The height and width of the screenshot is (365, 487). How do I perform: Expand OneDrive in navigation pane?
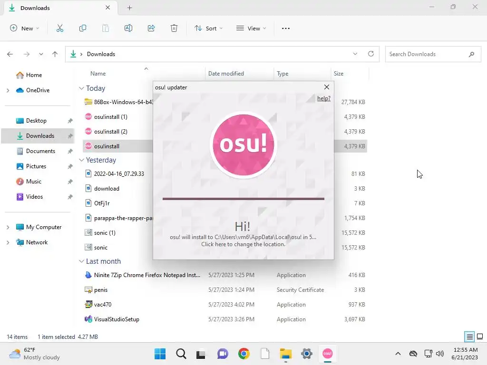click(8, 90)
